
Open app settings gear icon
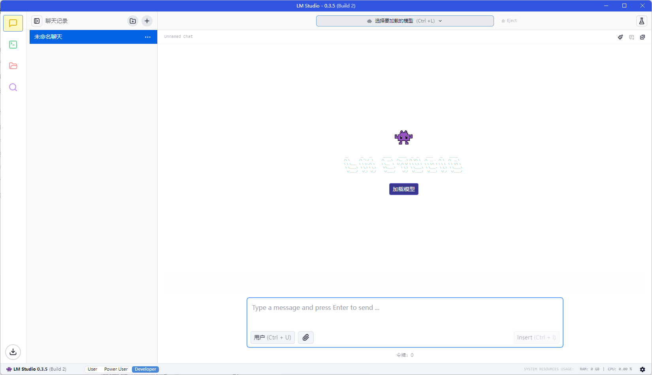[643, 369]
